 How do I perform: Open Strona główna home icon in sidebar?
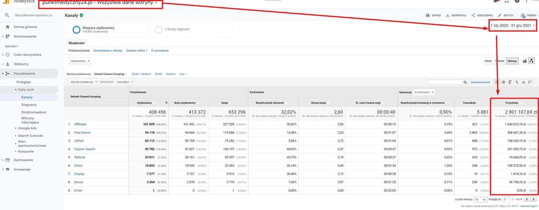click(7, 26)
